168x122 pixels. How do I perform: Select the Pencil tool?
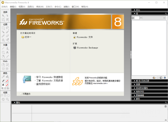pyautogui.click(x=3, y=36)
